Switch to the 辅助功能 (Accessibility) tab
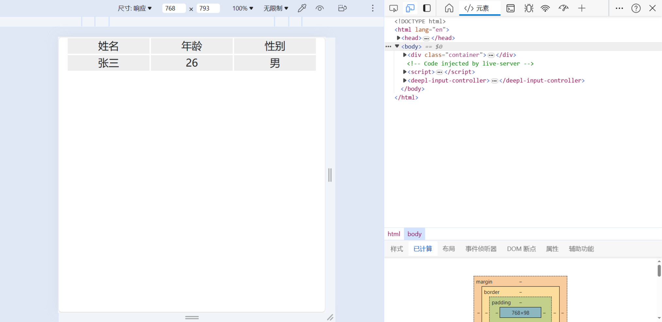The image size is (662, 322). pos(581,249)
